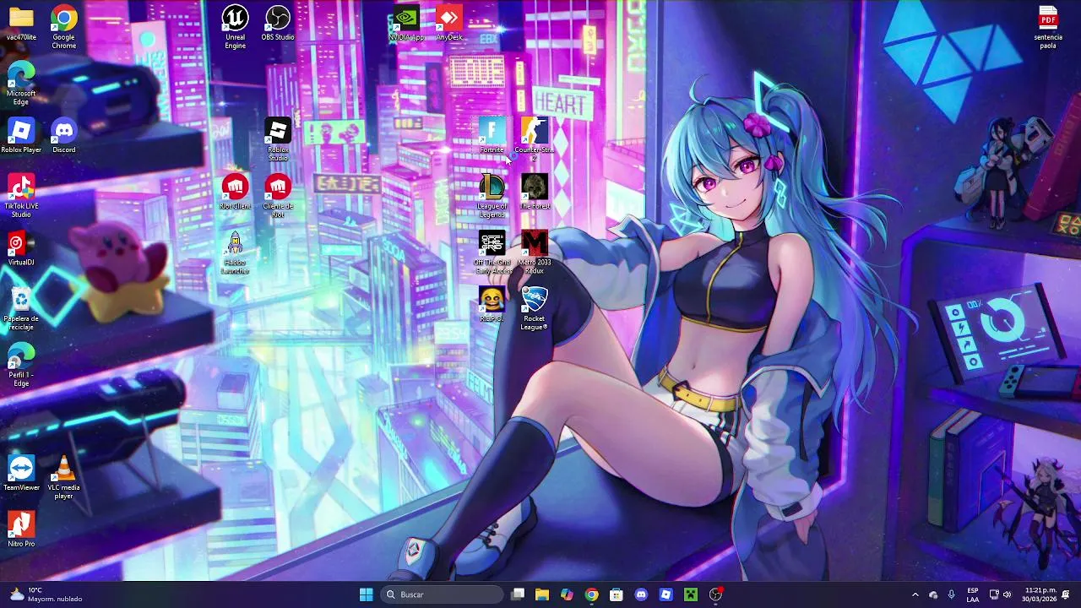The image size is (1081, 608).
Task: Select Off The Grid Early Access icon
Action: click(x=492, y=252)
